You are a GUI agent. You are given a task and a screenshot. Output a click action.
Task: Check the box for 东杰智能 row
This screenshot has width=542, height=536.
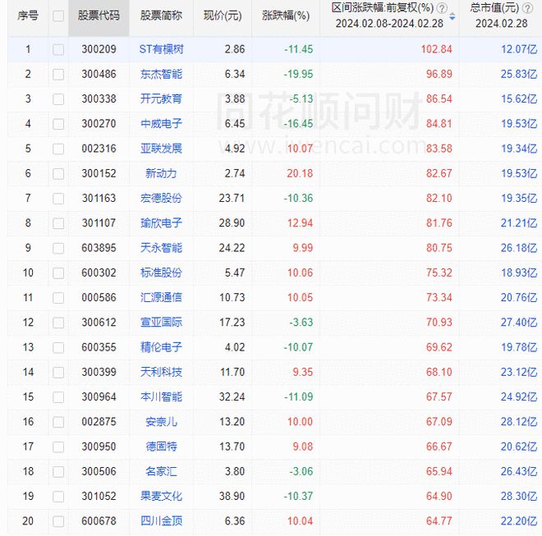coord(58,75)
